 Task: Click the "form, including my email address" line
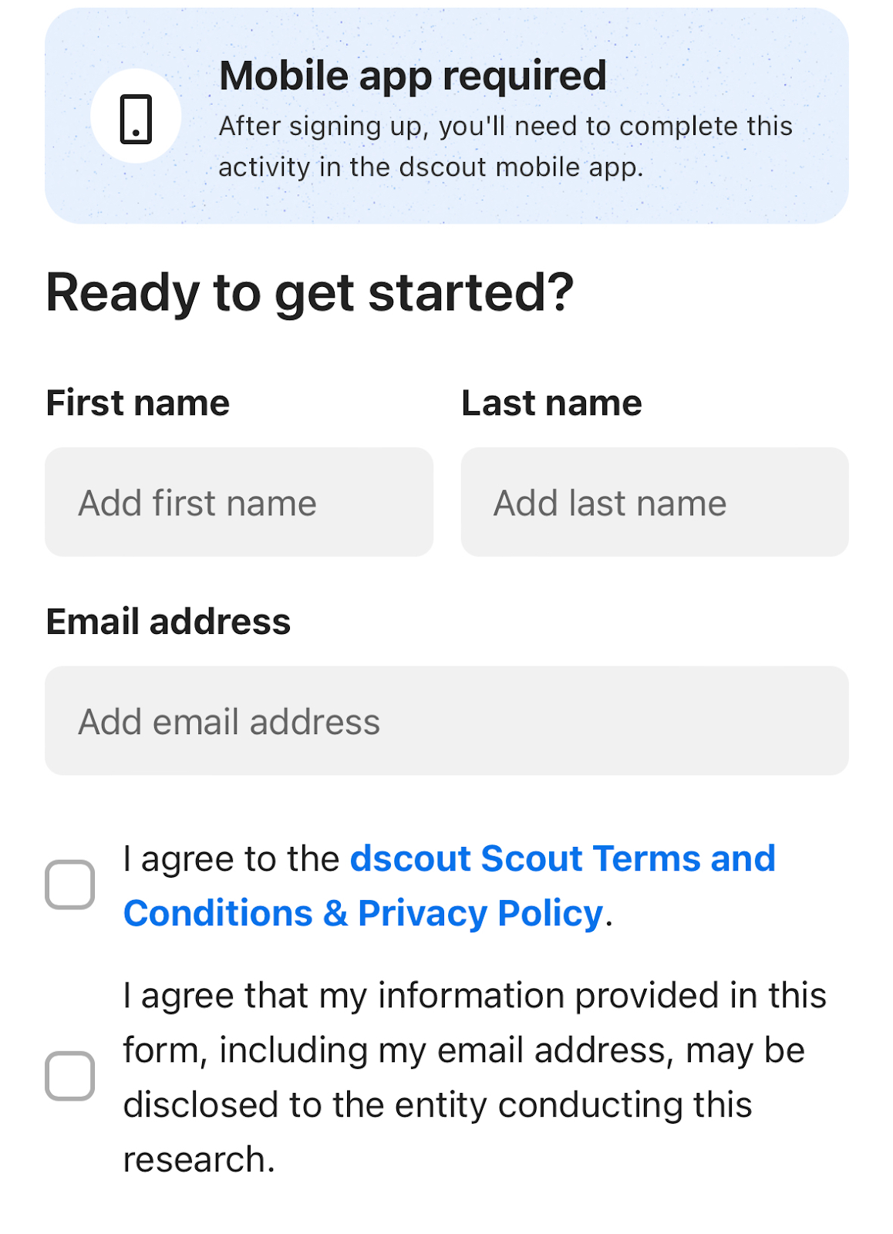pyautogui.click(x=463, y=1050)
